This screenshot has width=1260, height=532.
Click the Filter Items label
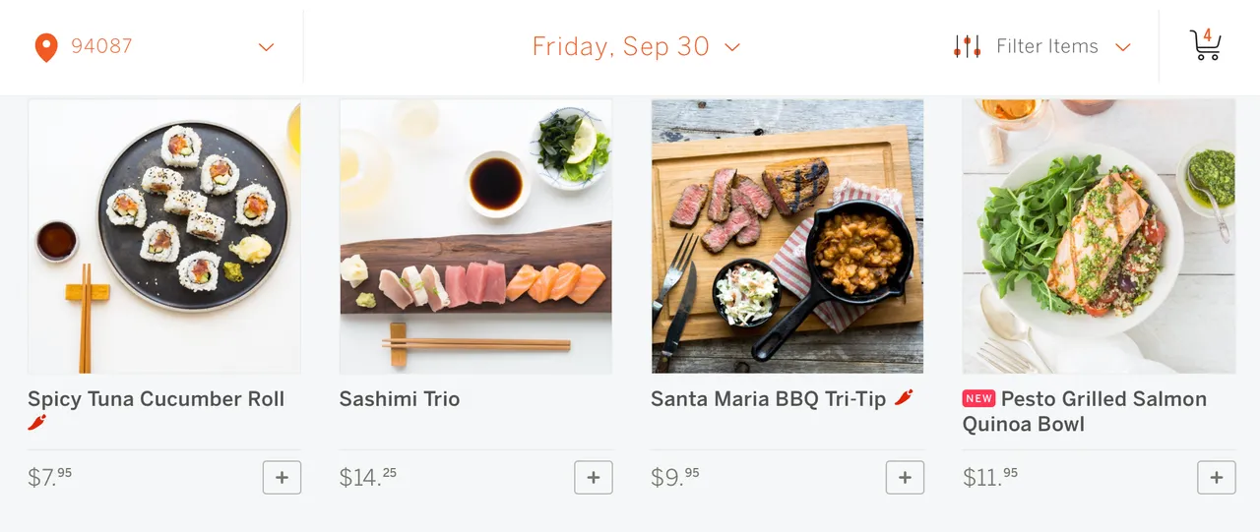(1047, 46)
